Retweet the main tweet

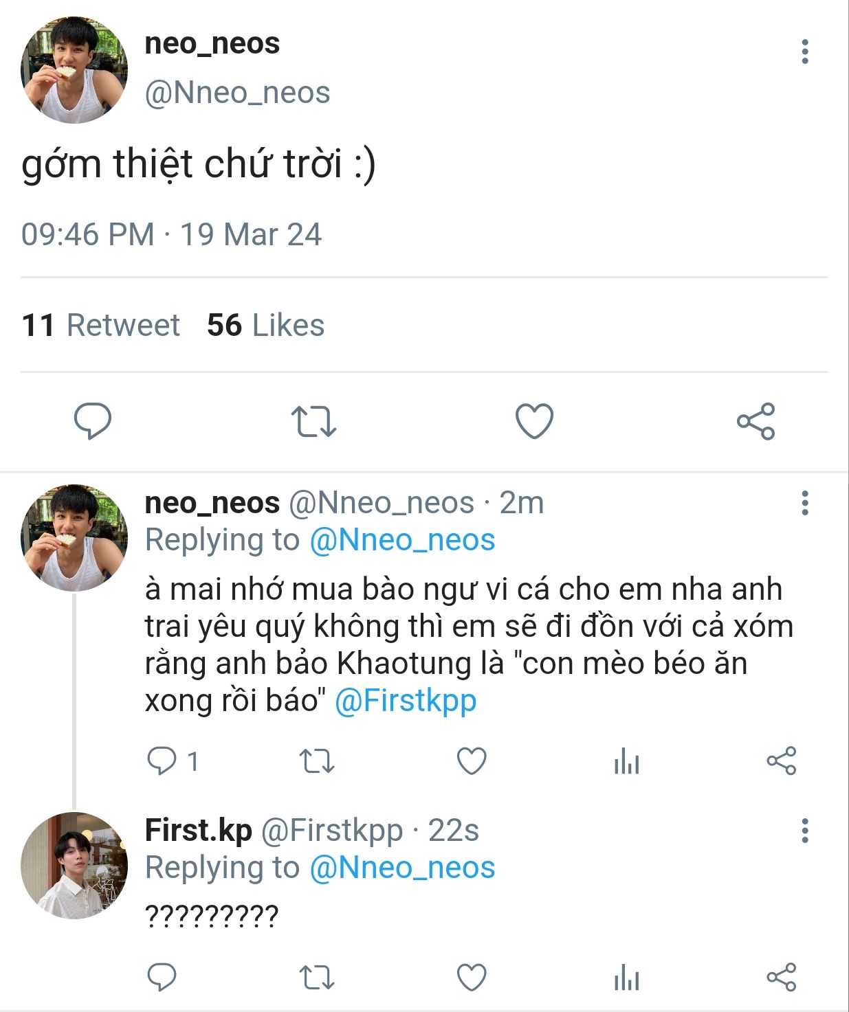(x=313, y=421)
